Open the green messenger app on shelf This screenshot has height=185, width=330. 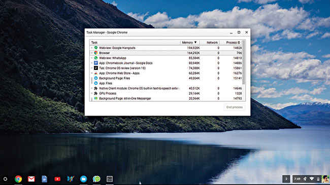[96, 179]
